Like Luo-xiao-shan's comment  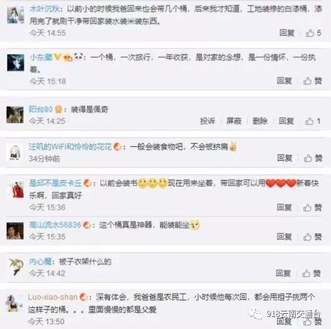coord(312,321)
